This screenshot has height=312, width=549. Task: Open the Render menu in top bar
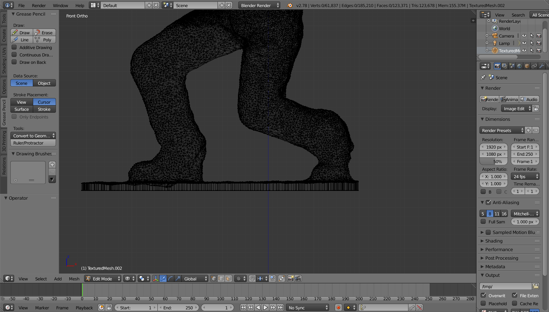coord(39,5)
